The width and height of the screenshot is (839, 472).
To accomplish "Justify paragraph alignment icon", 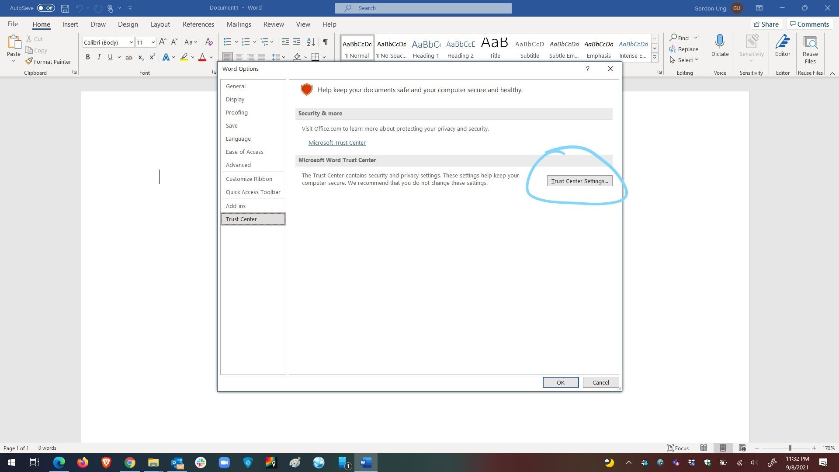I will coord(262,57).
